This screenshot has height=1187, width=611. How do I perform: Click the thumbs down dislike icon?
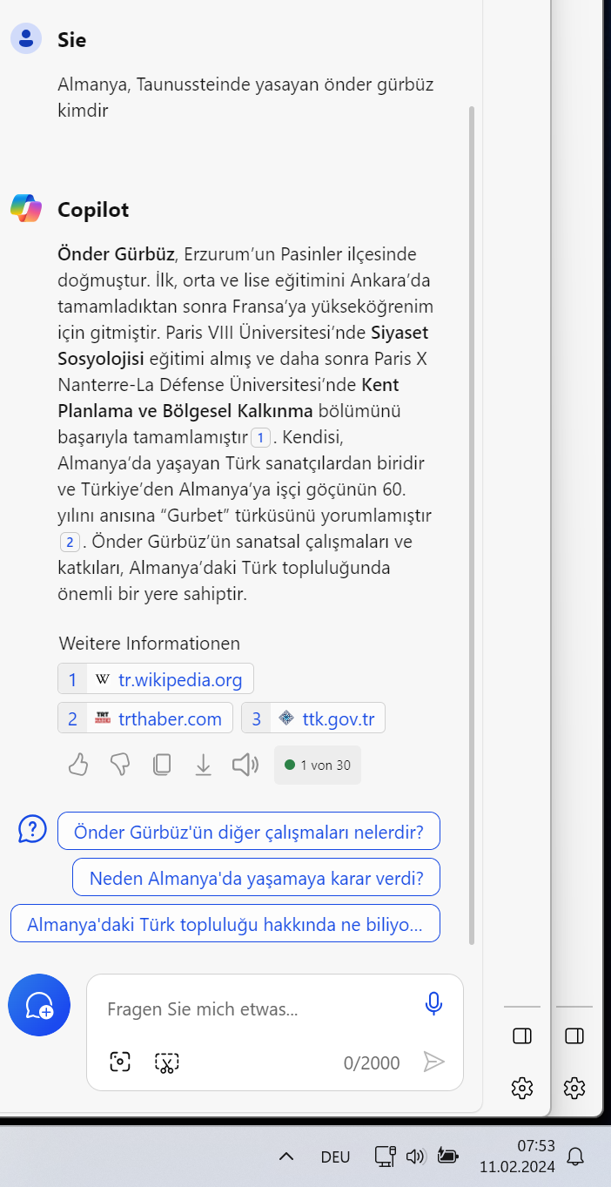click(x=120, y=765)
